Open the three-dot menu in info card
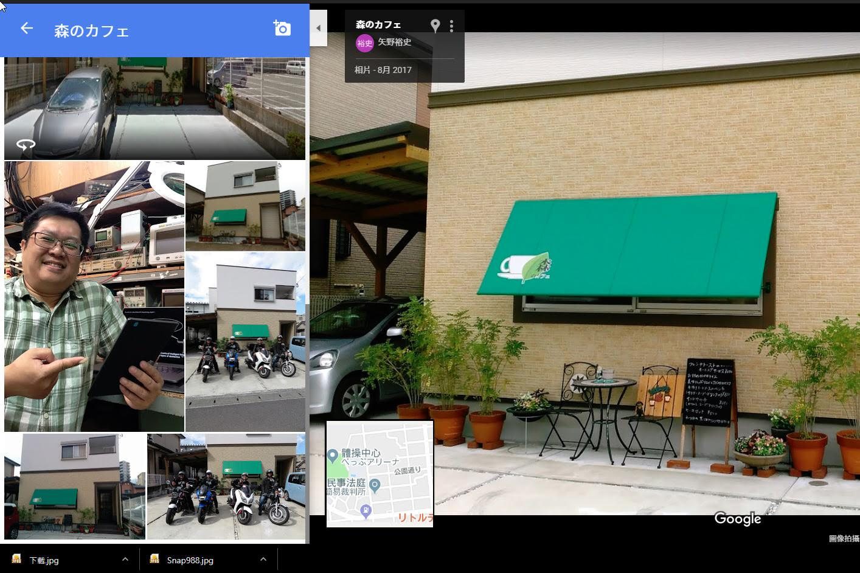This screenshot has height=573, width=860. coord(451,26)
